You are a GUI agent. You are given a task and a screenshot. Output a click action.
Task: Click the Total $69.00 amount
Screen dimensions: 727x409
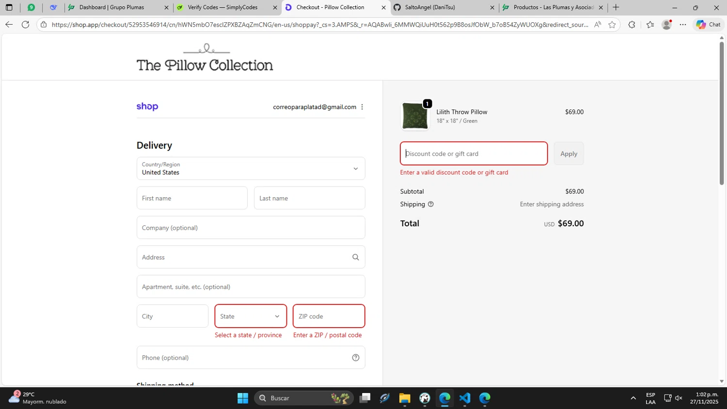pyautogui.click(x=570, y=223)
